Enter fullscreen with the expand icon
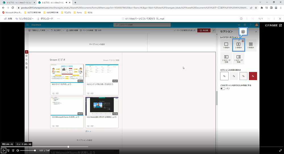Viewport: 284px width, 154px height. click(280, 150)
